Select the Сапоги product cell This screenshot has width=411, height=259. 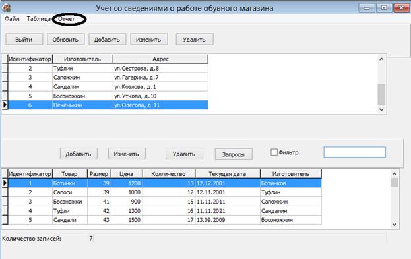70,192
